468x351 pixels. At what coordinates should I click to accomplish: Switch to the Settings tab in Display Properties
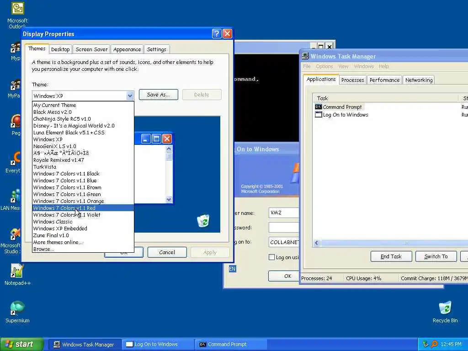156,49
